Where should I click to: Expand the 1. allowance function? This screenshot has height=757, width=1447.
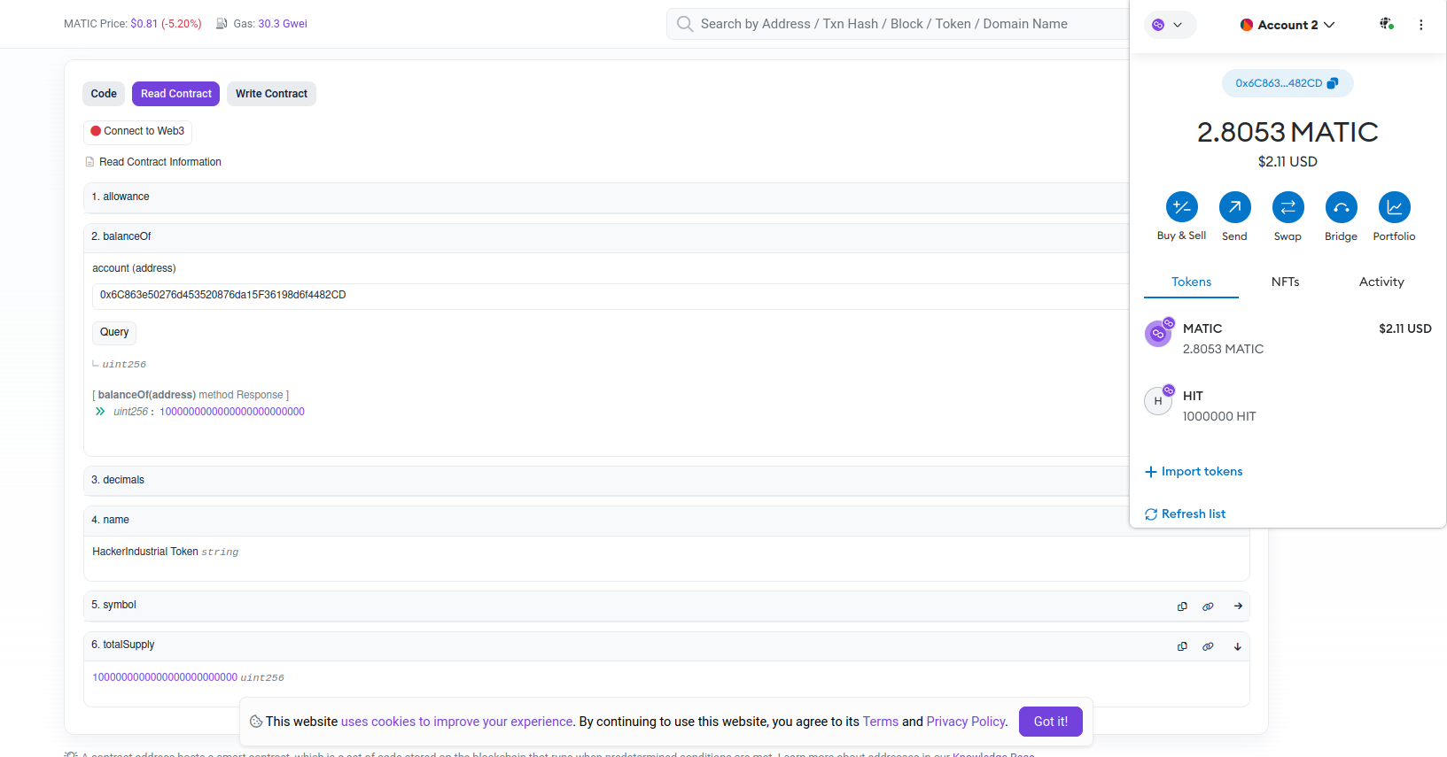point(606,197)
